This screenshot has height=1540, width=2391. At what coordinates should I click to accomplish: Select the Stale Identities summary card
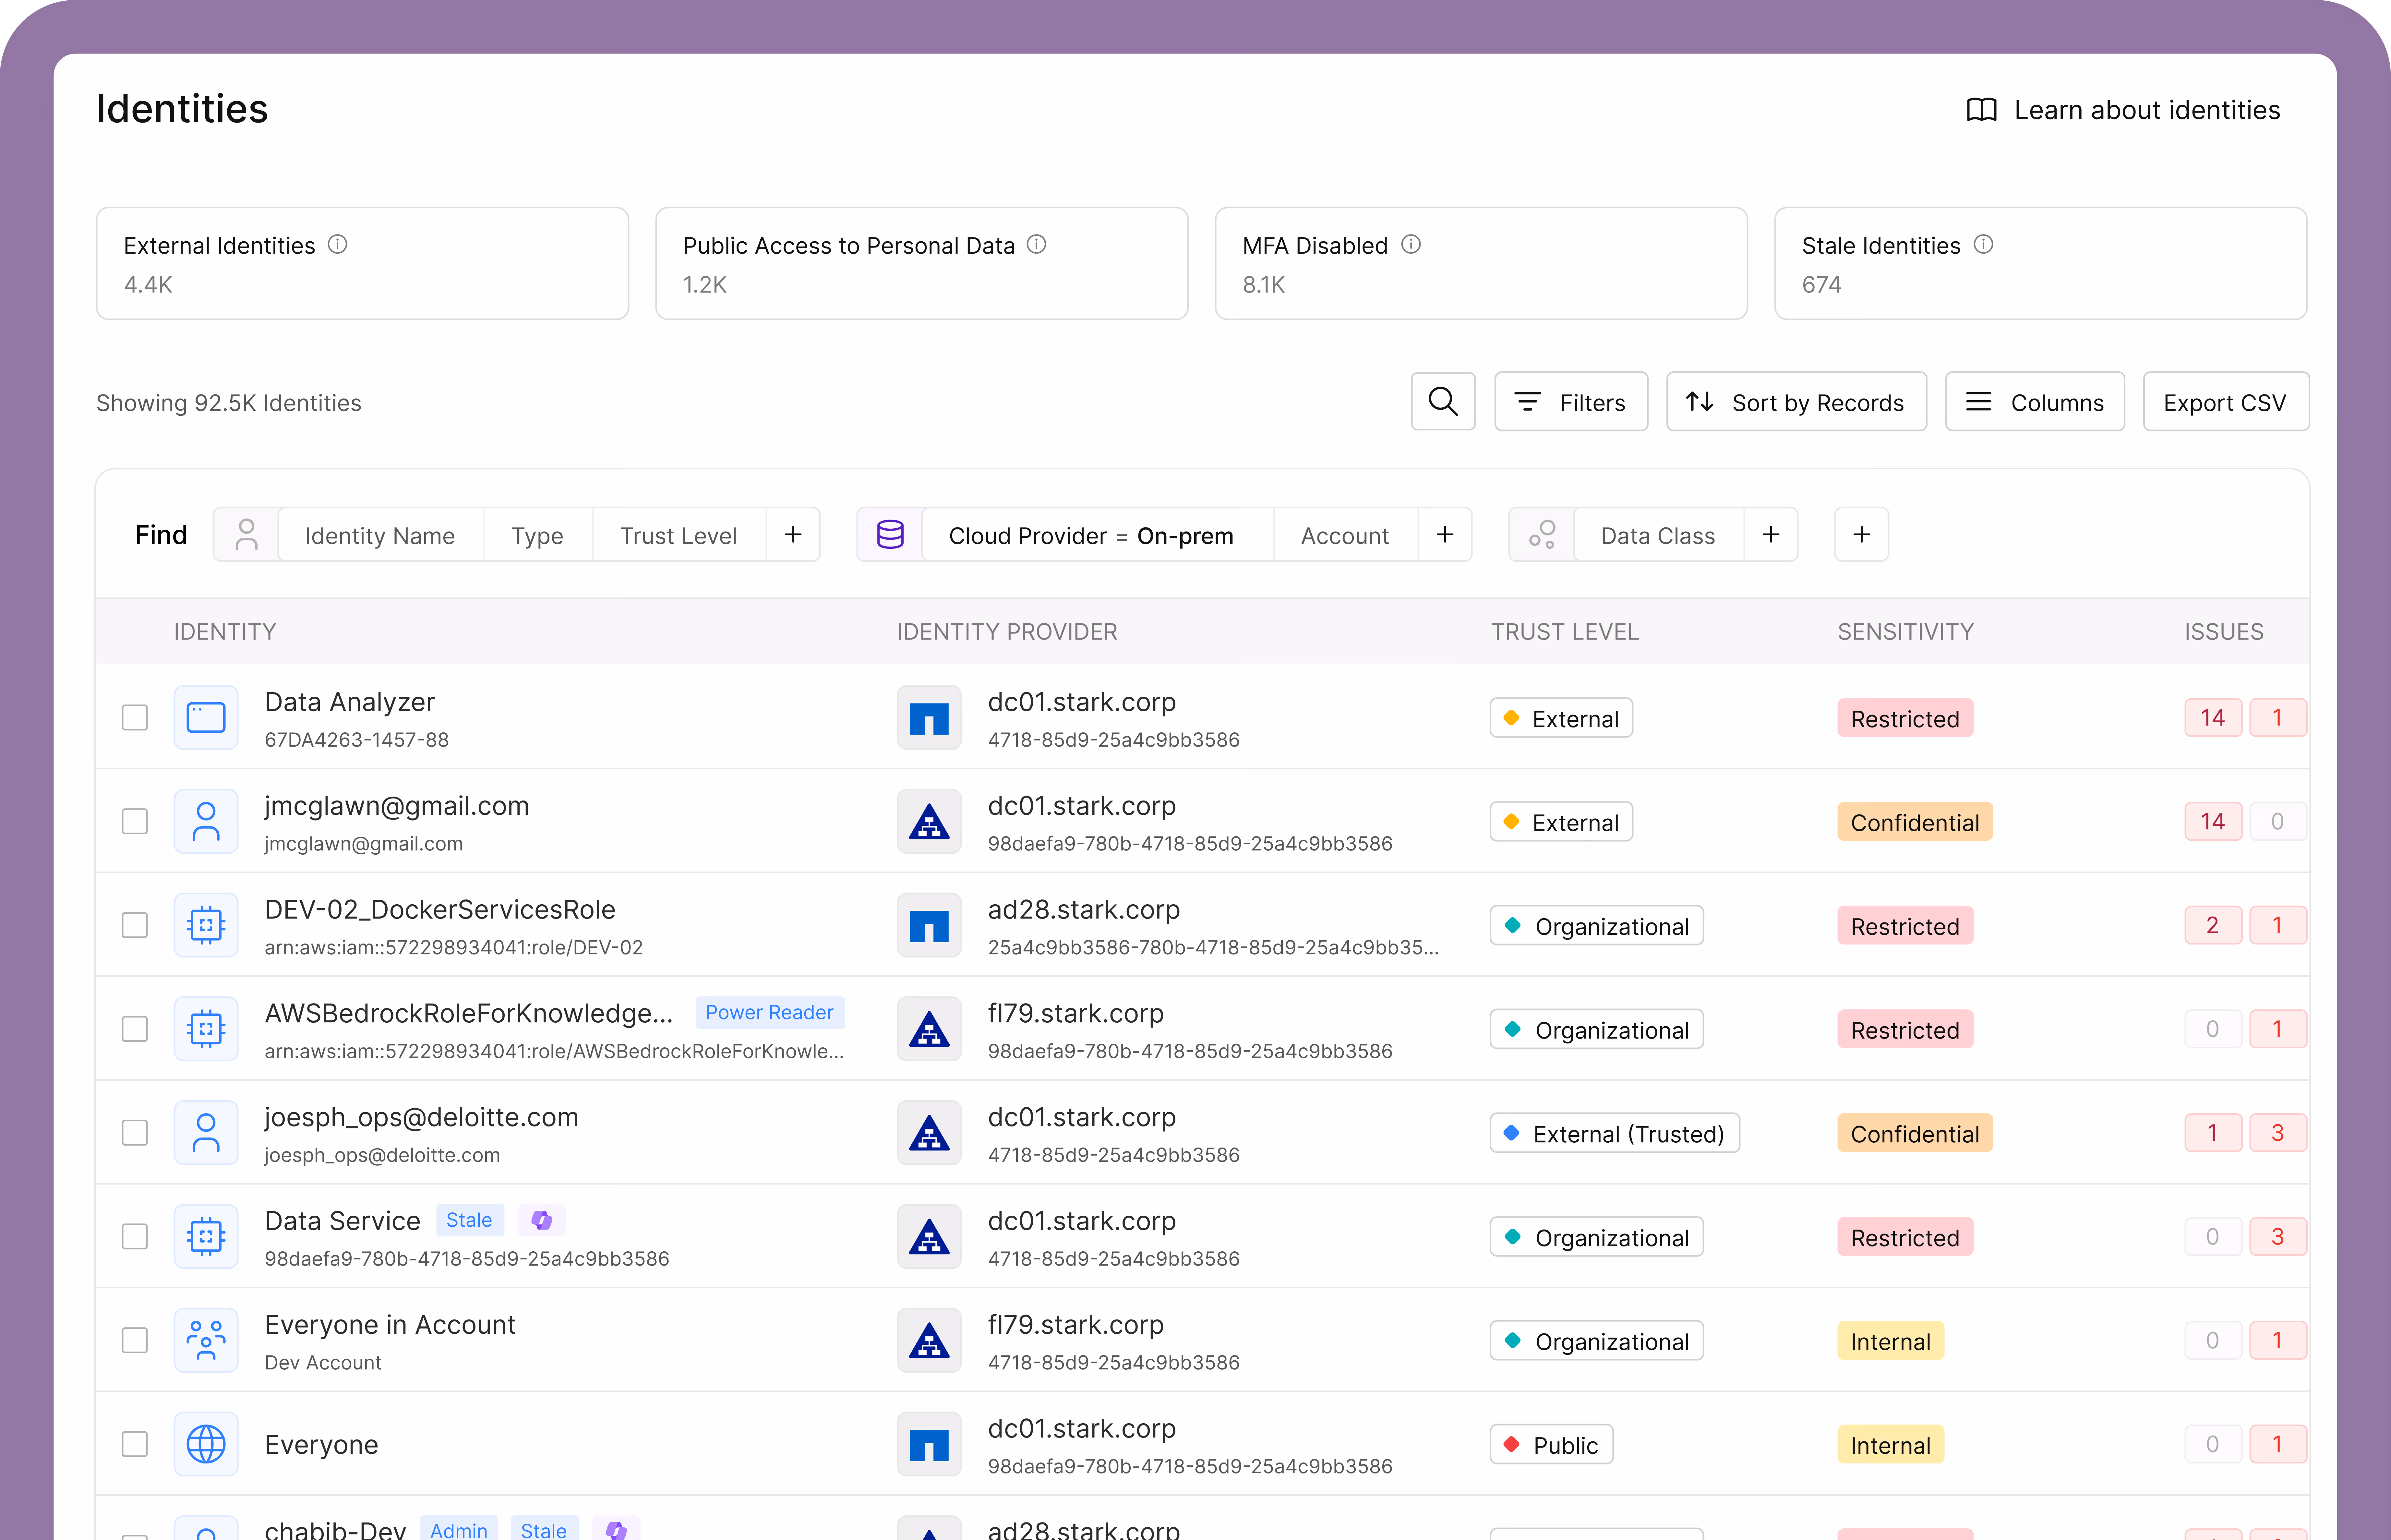tap(2040, 264)
